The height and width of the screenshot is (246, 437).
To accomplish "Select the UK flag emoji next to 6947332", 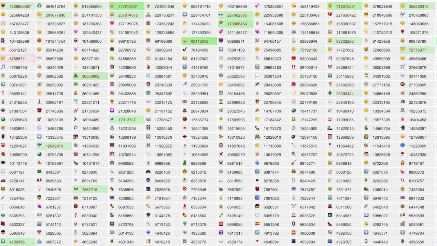I will coord(403,198).
